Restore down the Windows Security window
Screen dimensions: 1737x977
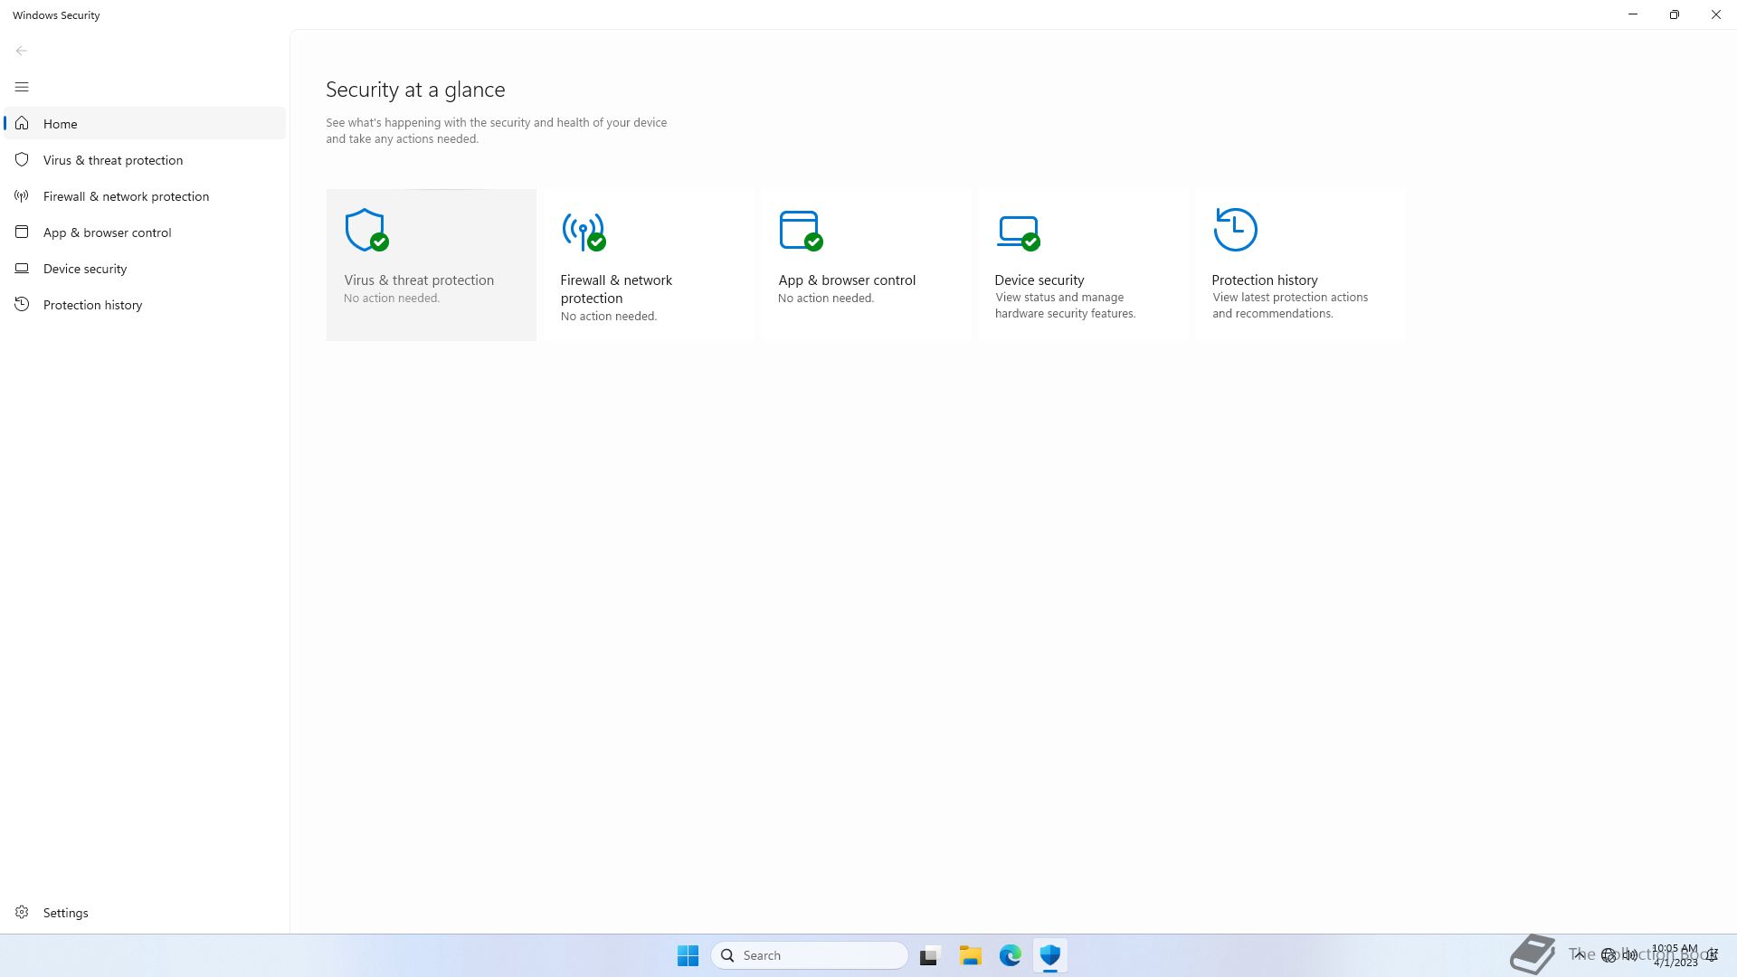tap(1675, 14)
